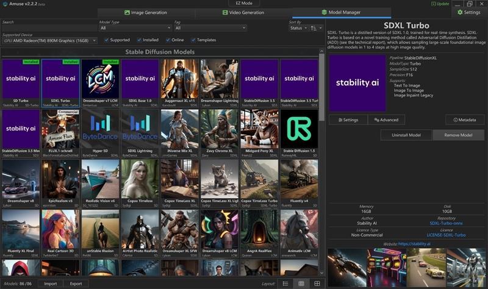Switch to list layout view
488x289 pixels.
(285, 284)
